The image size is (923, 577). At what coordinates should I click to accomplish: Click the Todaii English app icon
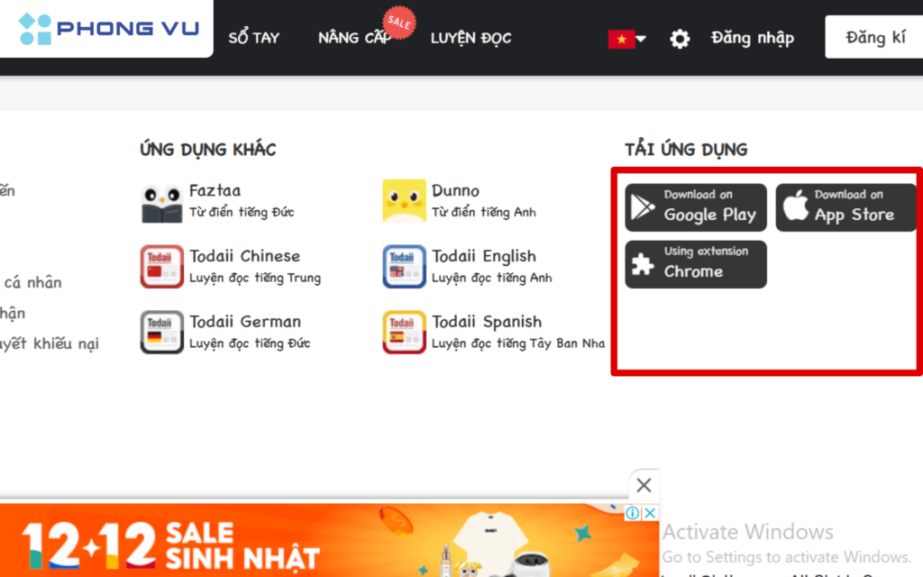point(404,267)
